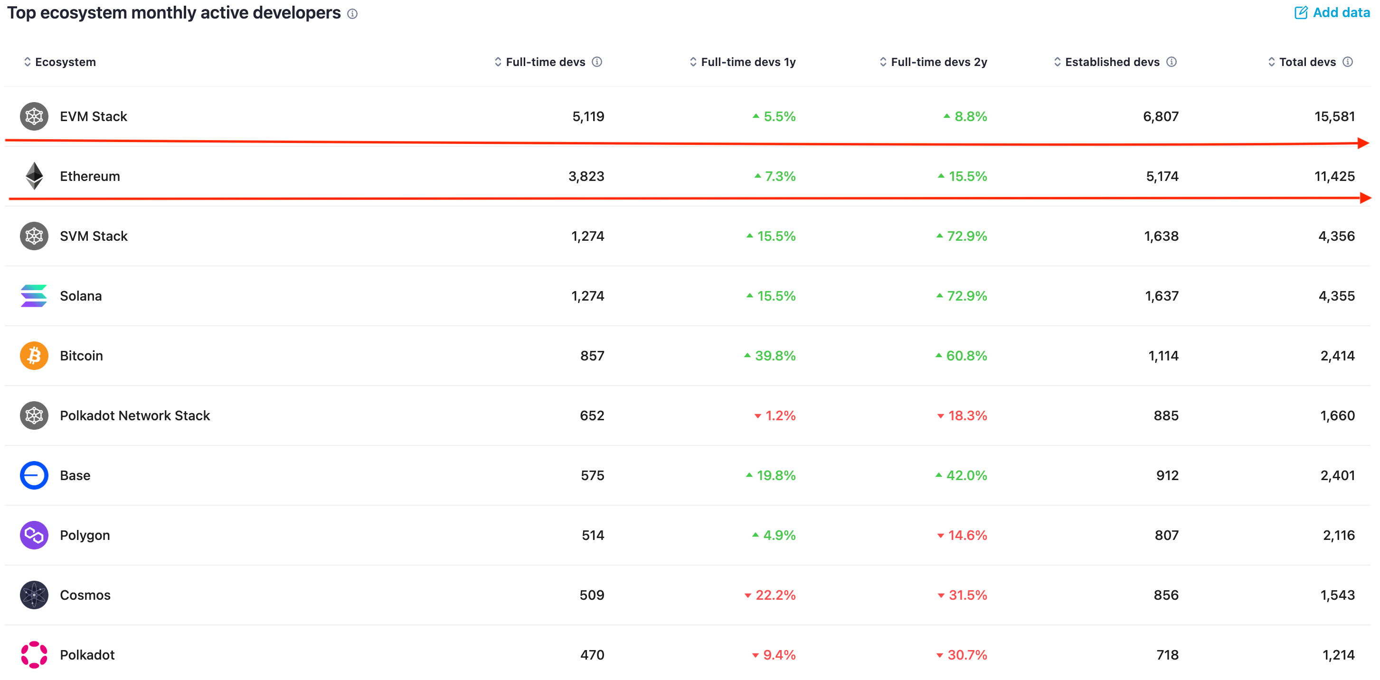Open info tooltip beside the page title
The image size is (1380, 680).
click(352, 14)
